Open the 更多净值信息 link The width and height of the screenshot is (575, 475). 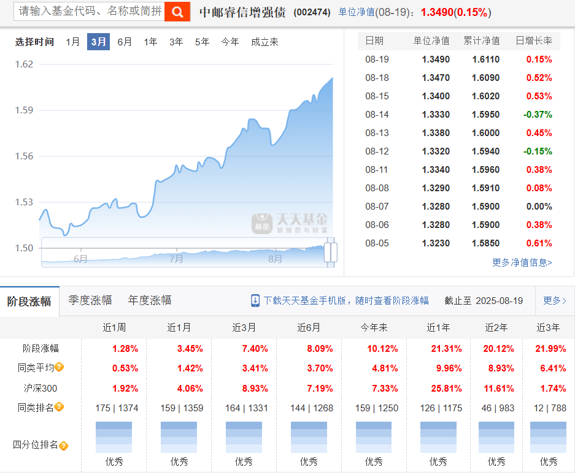pyautogui.click(x=522, y=262)
